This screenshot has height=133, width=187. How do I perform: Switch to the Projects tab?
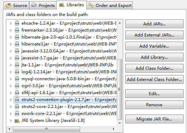coord(43,5)
